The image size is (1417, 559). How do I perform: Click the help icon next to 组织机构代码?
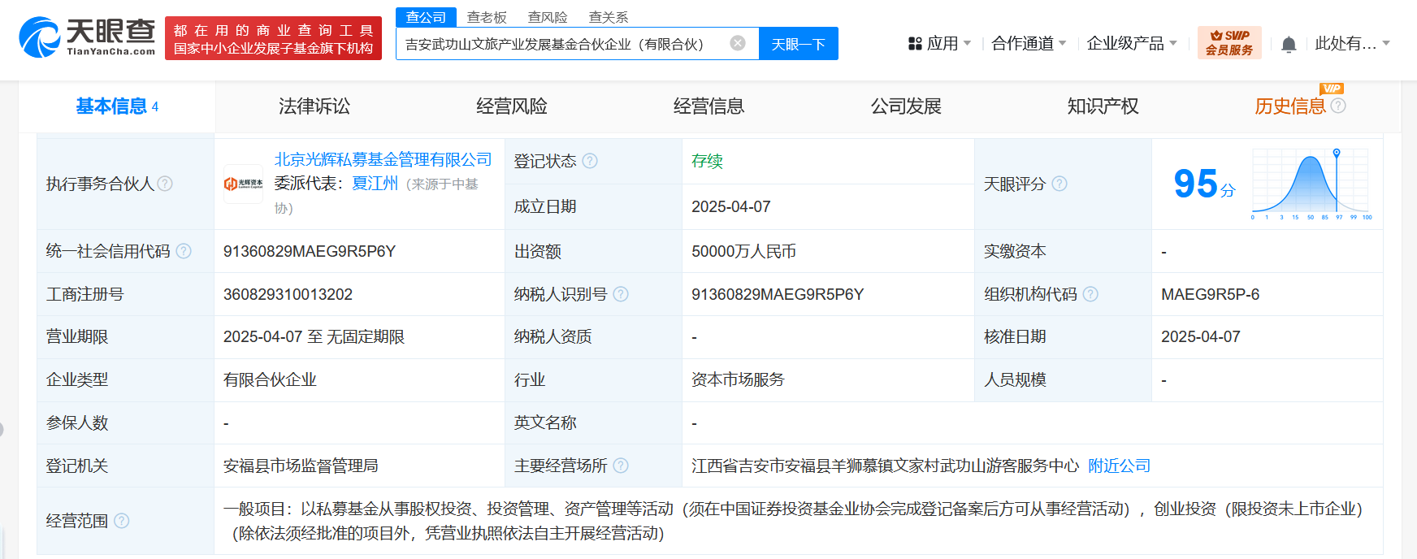[x=1090, y=294]
